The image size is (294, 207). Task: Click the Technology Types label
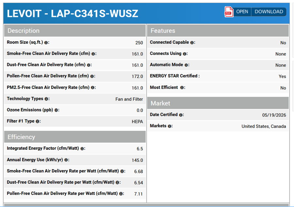coord(25,99)
